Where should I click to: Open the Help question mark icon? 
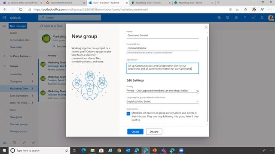(x=245, y=18)
